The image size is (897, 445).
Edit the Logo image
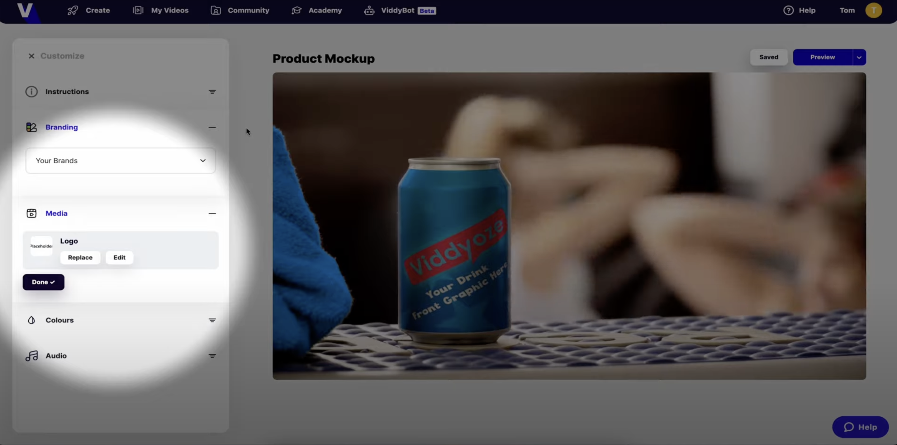119,257
